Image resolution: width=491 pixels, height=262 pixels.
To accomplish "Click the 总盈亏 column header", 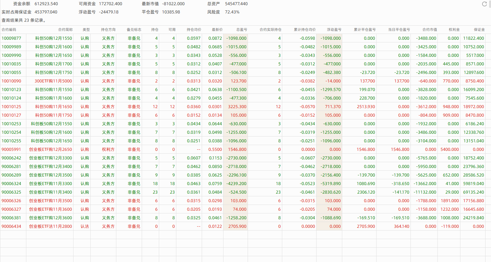I will 242,30.
